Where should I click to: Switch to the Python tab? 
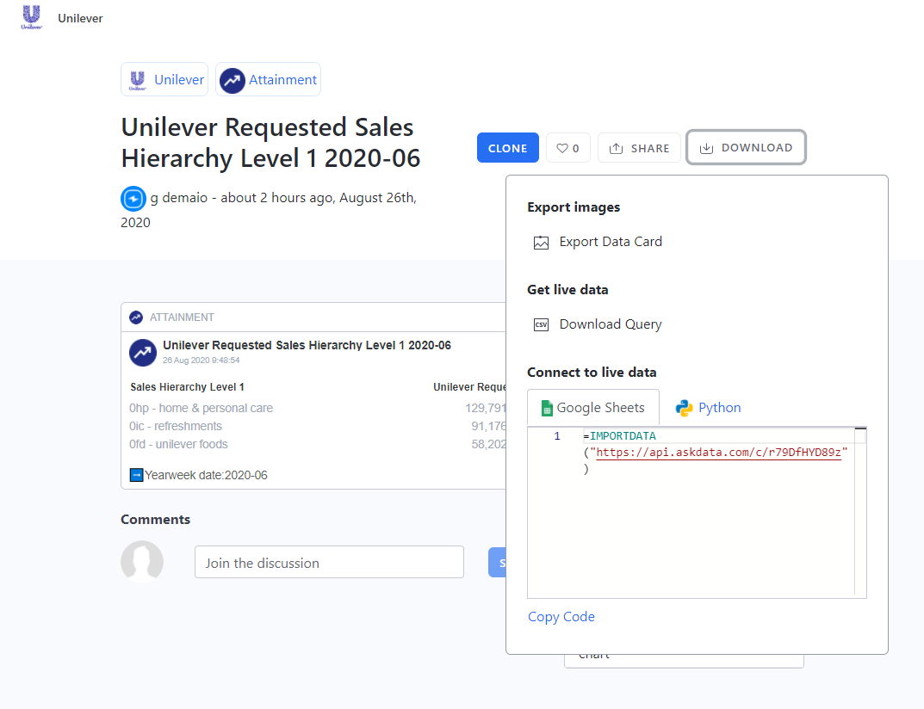[x=709, y=408]
